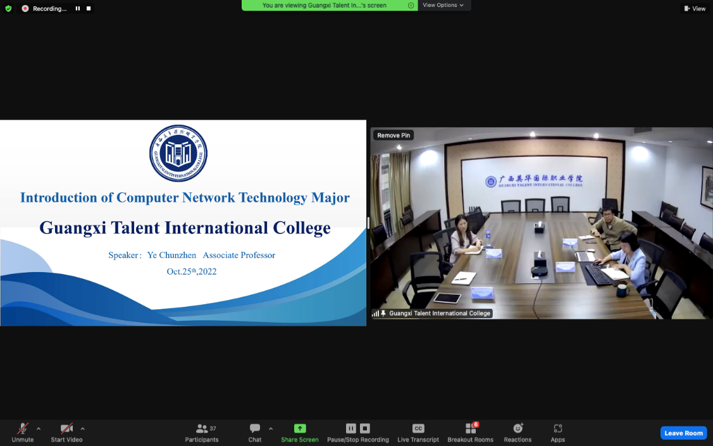Click the Leave Room button
Screen dimensions: 713x446
pos(683,433)
